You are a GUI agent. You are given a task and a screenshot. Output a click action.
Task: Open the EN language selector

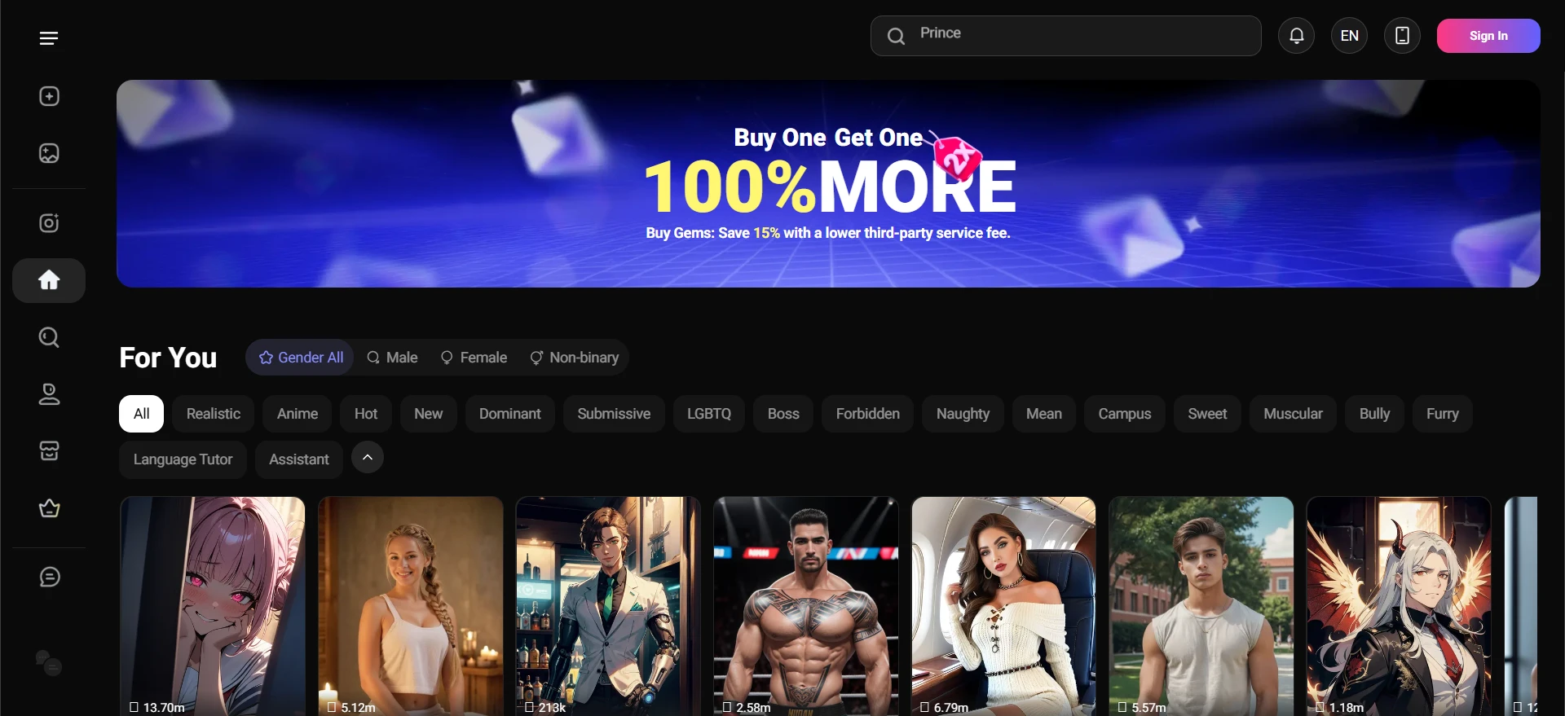[1349, 36]
